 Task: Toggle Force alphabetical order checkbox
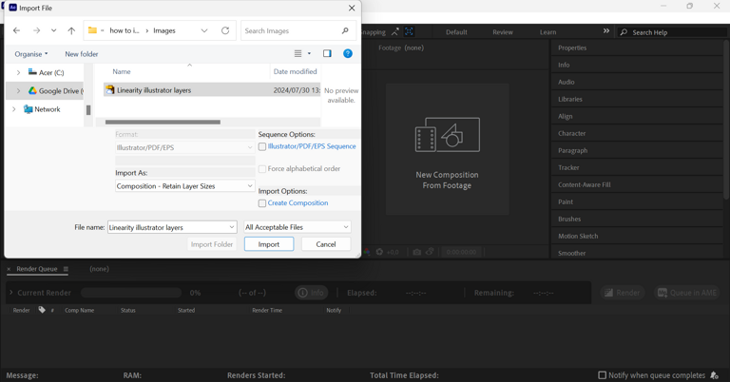pyautogui.click(x=262, y=169)
